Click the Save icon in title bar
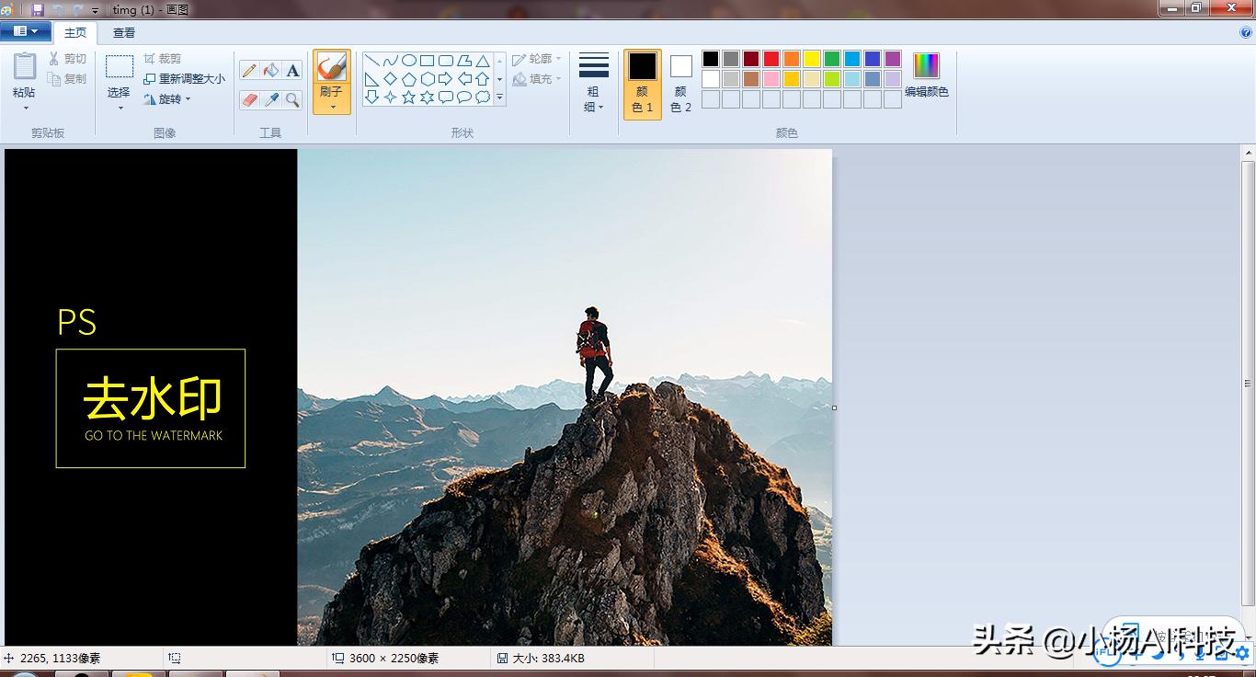 [38, 9]
